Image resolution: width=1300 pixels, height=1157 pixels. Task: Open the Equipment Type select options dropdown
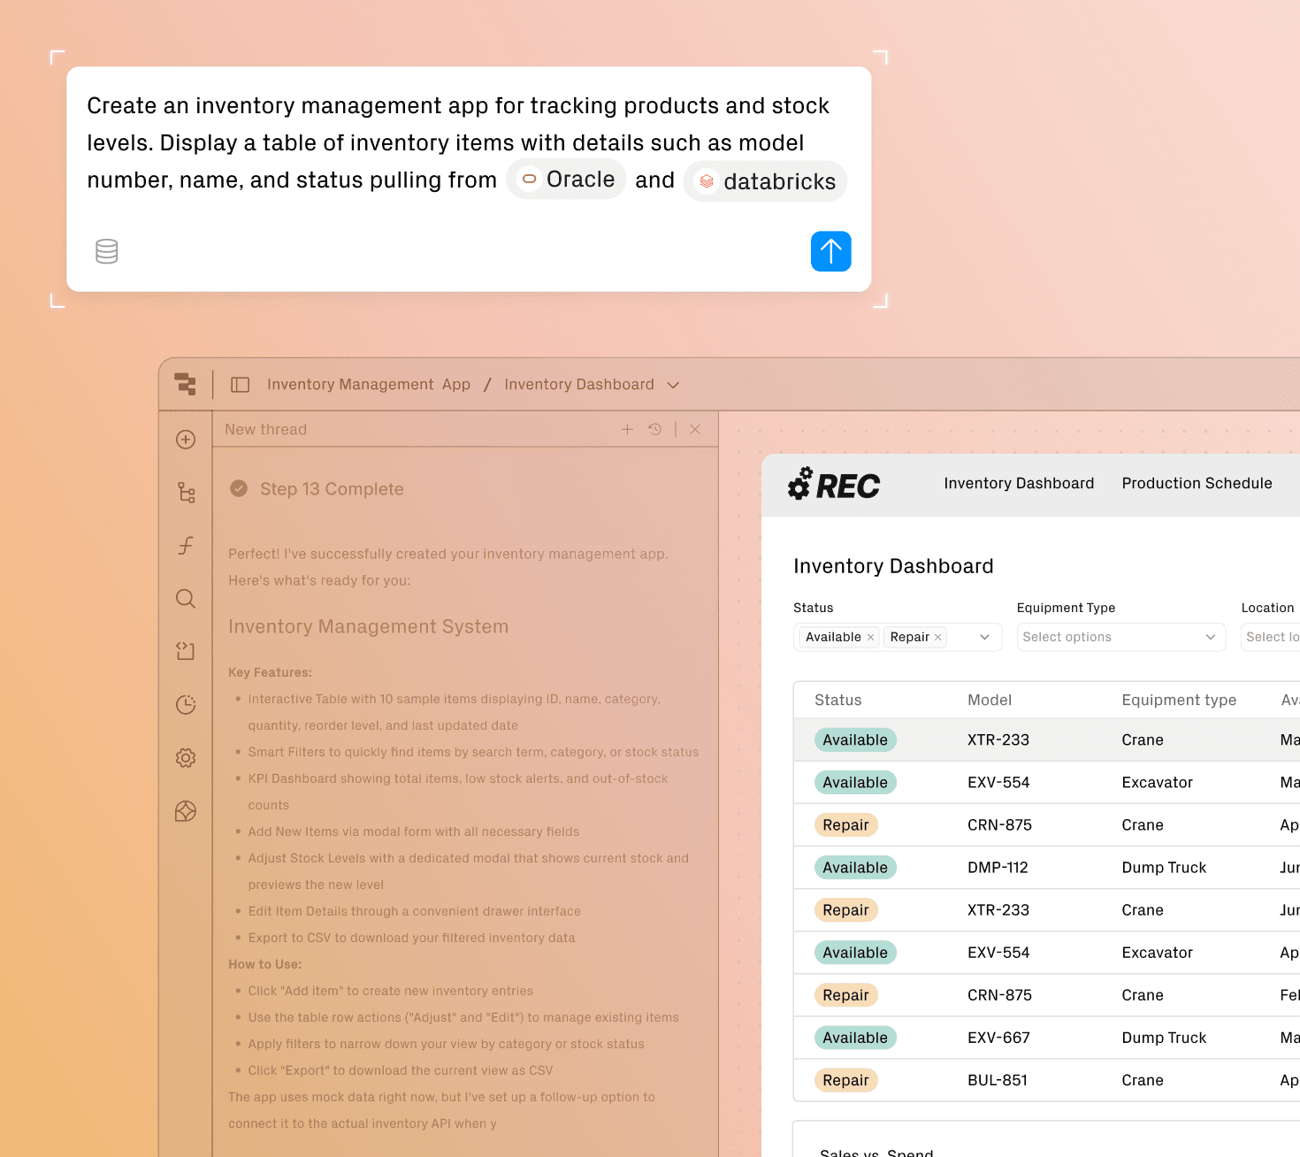click(1121, 637)
